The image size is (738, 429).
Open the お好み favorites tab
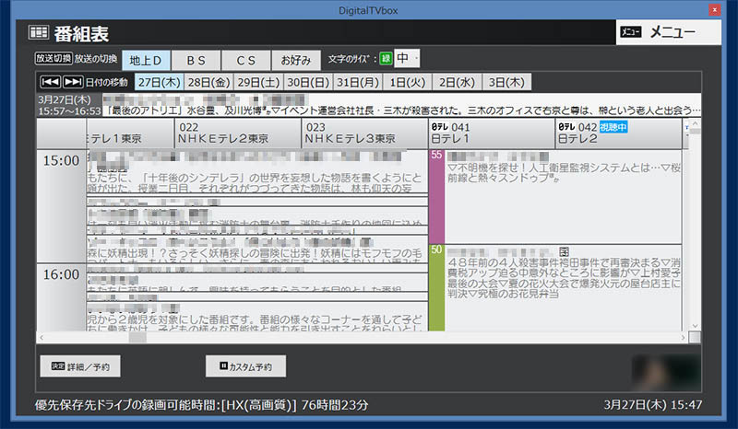pos(296,60)
